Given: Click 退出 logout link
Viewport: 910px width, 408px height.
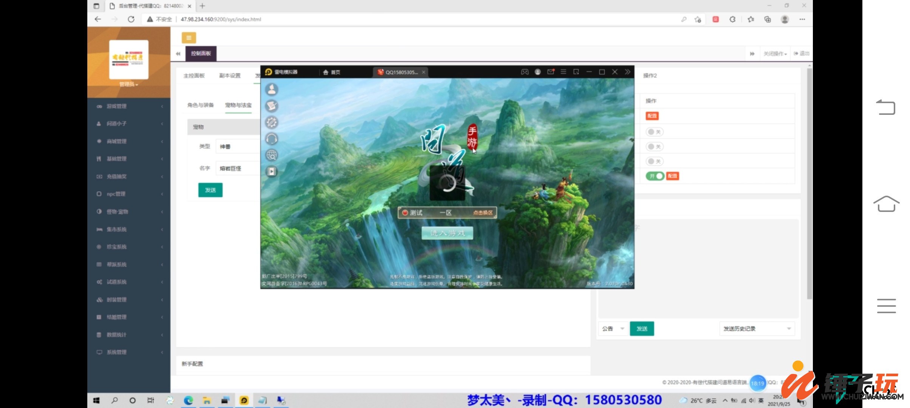Looking at the screenshot, I should [x=801, y=54].
